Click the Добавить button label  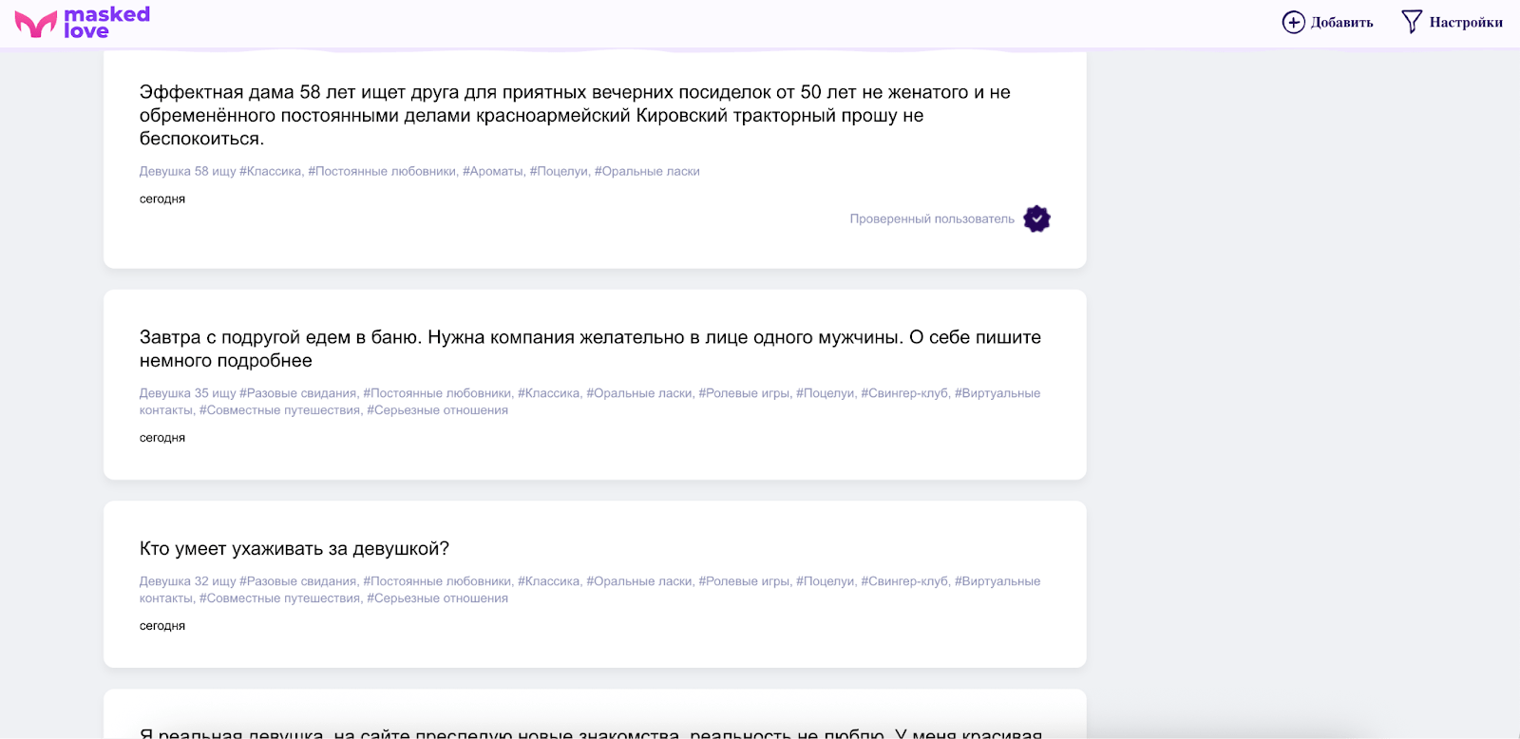(x=1341, y=23)
